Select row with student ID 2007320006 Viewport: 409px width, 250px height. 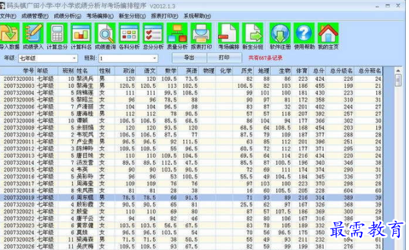(191, 107)
